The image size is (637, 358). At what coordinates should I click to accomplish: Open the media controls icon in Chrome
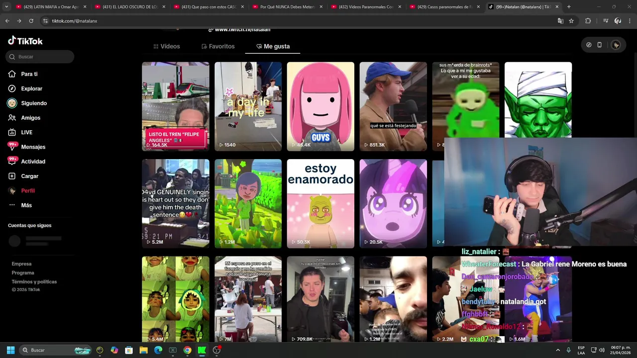(x=605, y=21)
